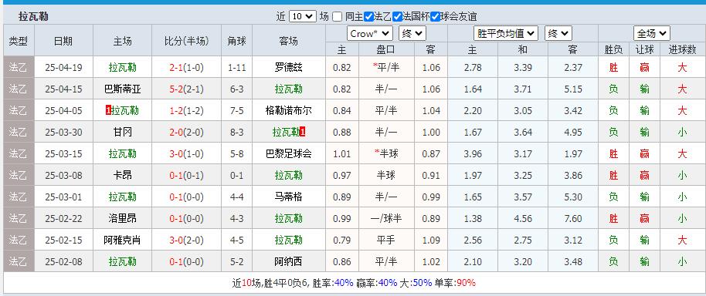The width and height of the screenshot is (706, 296).
Task: Open 巴黎足球会 team link
Action: coord(289,154)
